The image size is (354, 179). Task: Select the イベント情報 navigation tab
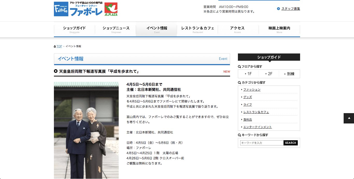tap(157, 29)
